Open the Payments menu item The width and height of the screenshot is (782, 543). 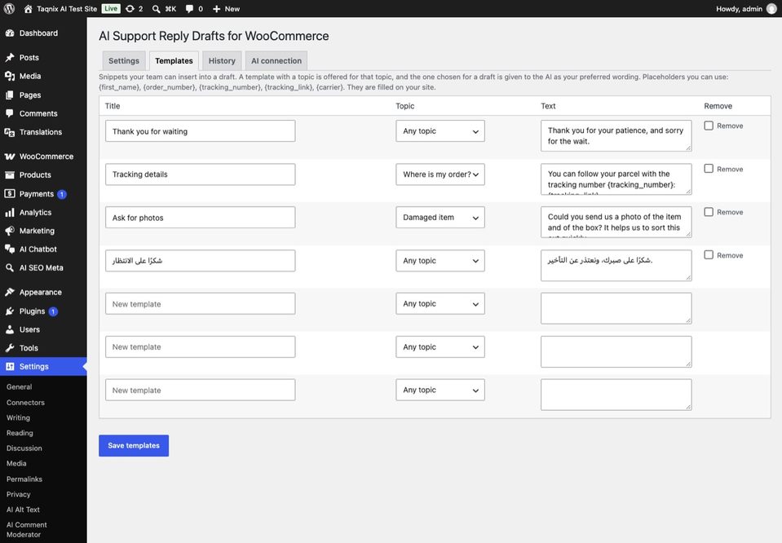pyautogui.click(x=43, y=194)
